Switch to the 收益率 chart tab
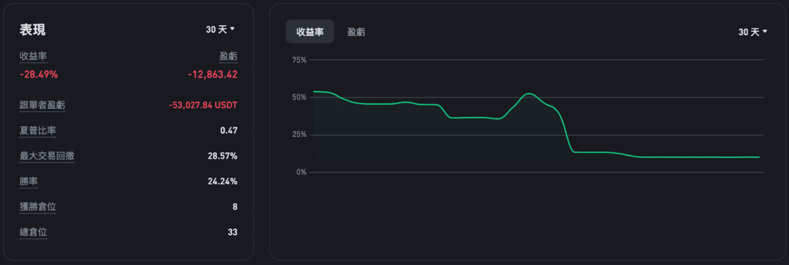Image resolution: width=789 pixels, height=265 pixels. (310, 32)
